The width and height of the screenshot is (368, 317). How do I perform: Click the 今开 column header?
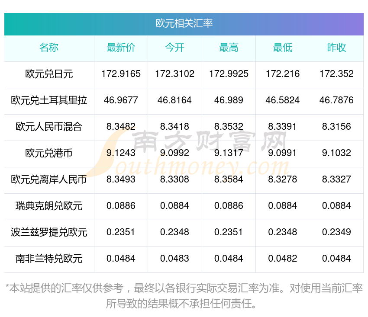click(174, 48)
